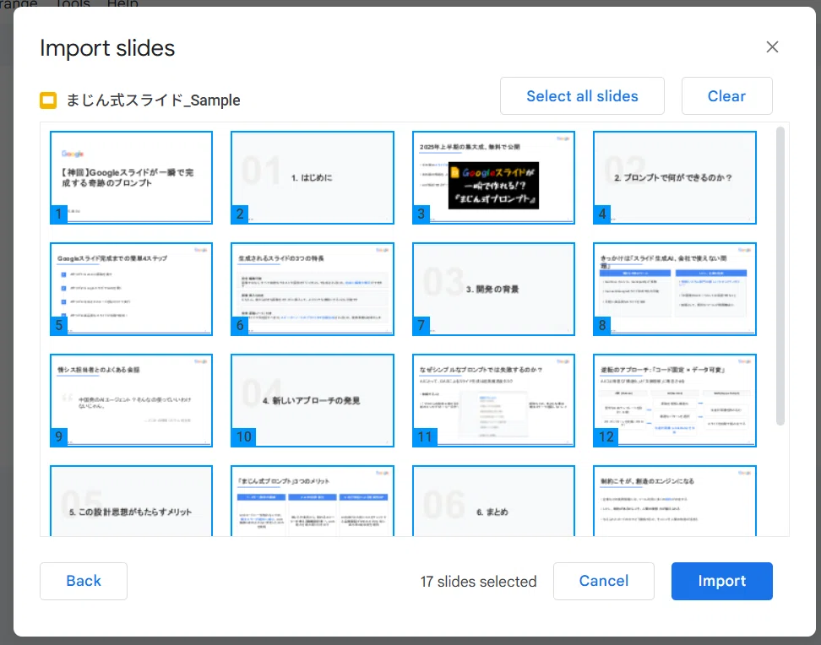
Task: Toggle slide 4 section thumbnail
Action: point(674,177)
